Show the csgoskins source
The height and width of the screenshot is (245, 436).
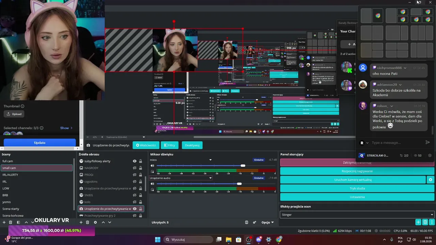click(135, 181)
